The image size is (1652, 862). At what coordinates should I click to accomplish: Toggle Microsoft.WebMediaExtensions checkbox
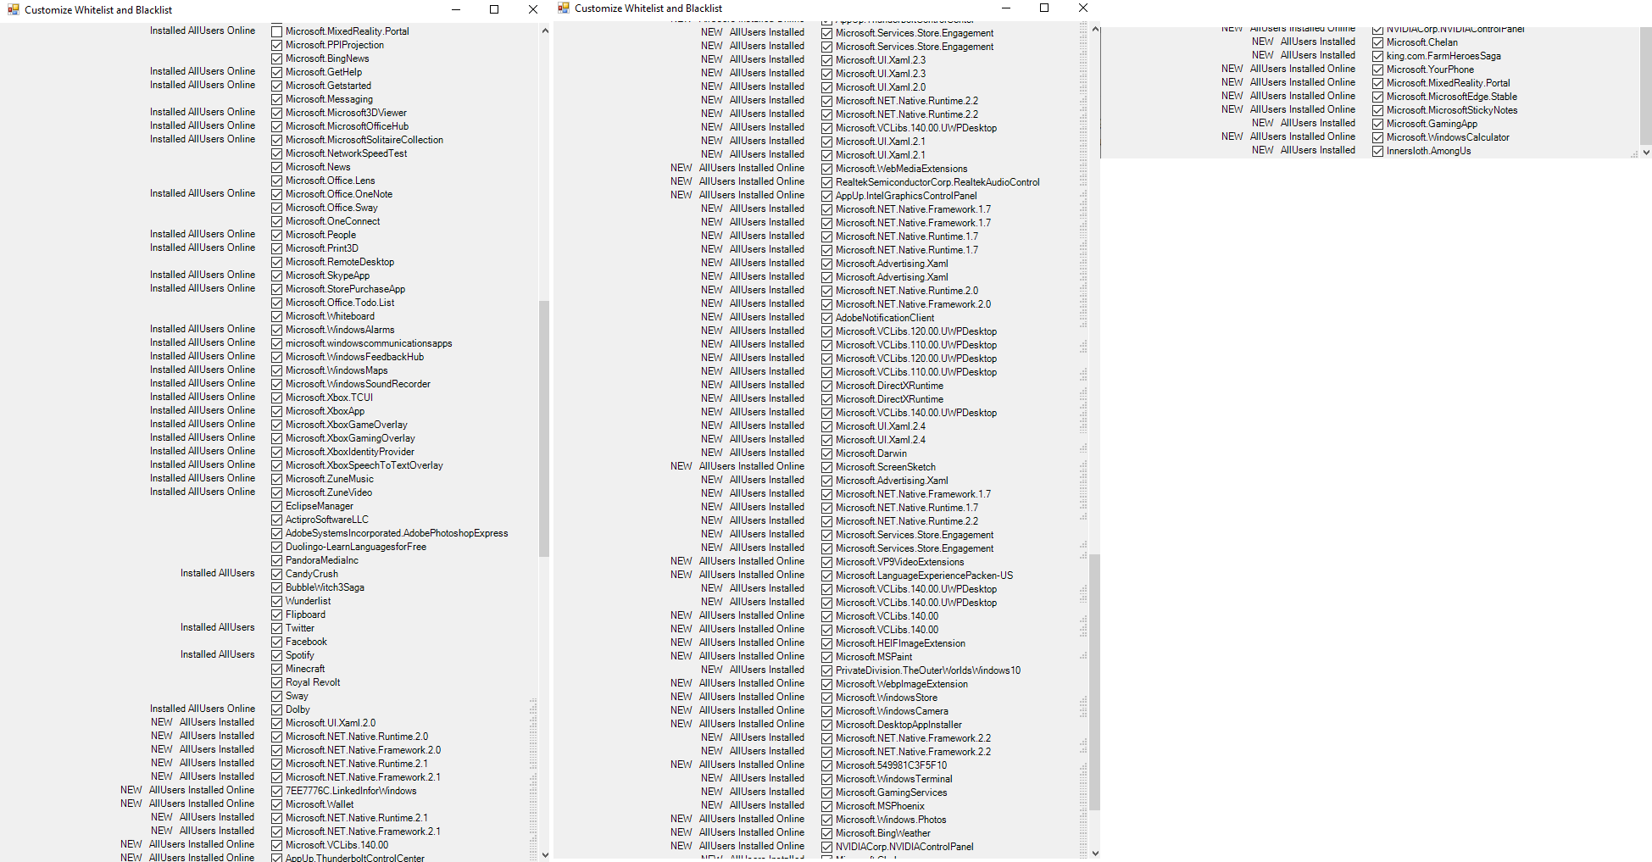point(826,169)
